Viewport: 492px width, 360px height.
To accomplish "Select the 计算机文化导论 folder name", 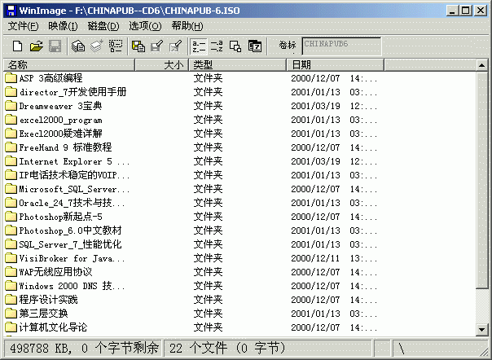I will pos(53,327).
